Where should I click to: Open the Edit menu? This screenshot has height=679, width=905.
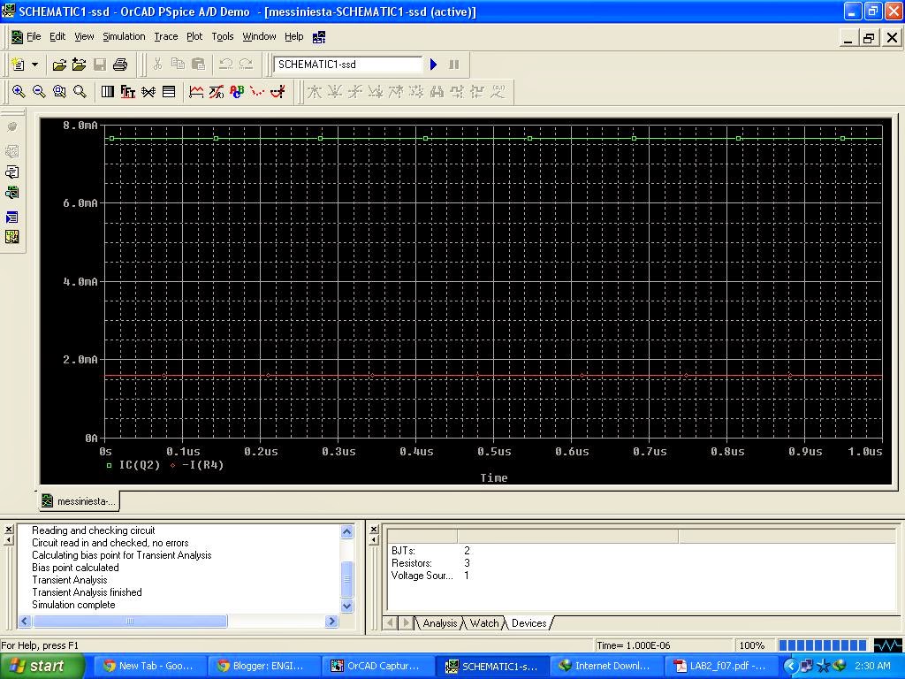[57, 36]
